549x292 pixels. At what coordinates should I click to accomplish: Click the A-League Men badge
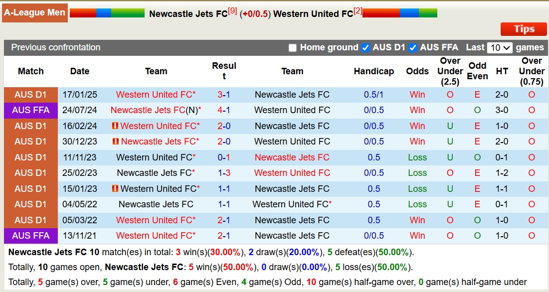[34, 12]
